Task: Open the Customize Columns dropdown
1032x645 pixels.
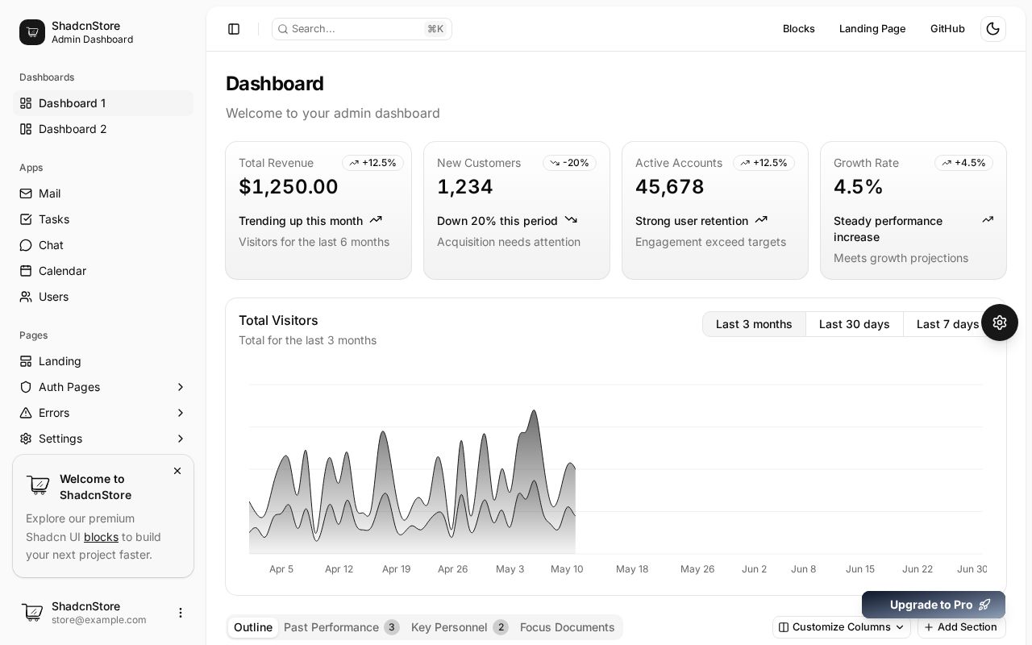Action: (842, 627)
